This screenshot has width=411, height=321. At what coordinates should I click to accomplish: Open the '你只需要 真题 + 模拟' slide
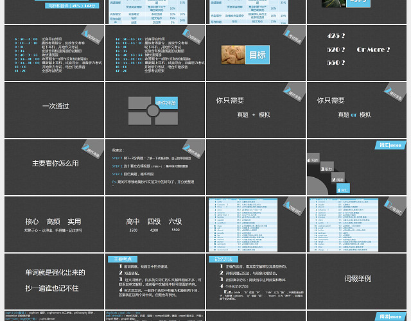click(256, 110)
